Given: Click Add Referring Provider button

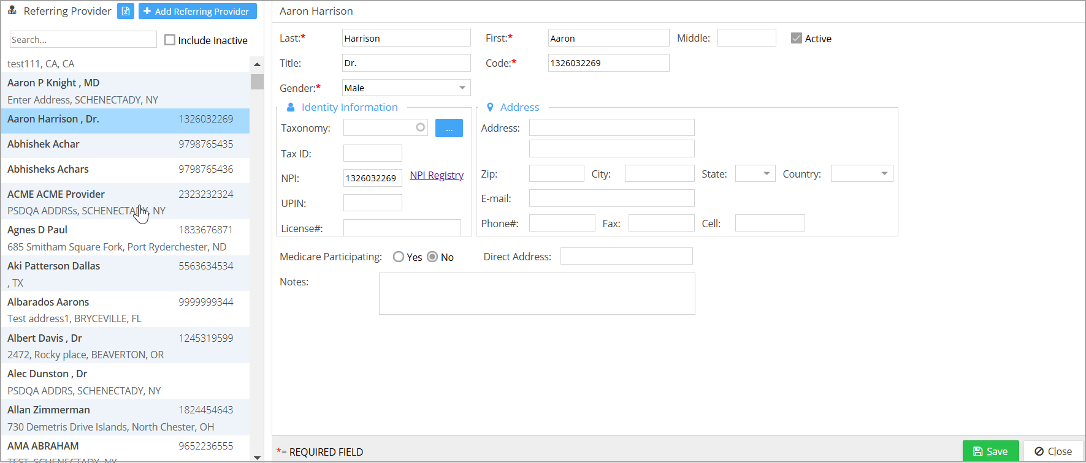Looking at the screenshot, I should pos(197,11).
